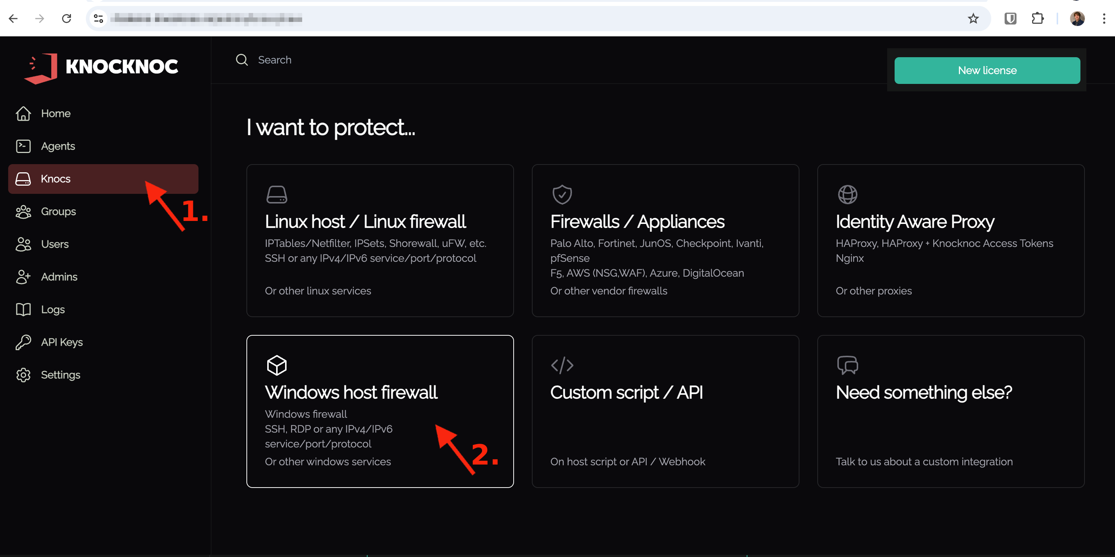
Task: Click the Users icon in sidebar
Action: 23,244
